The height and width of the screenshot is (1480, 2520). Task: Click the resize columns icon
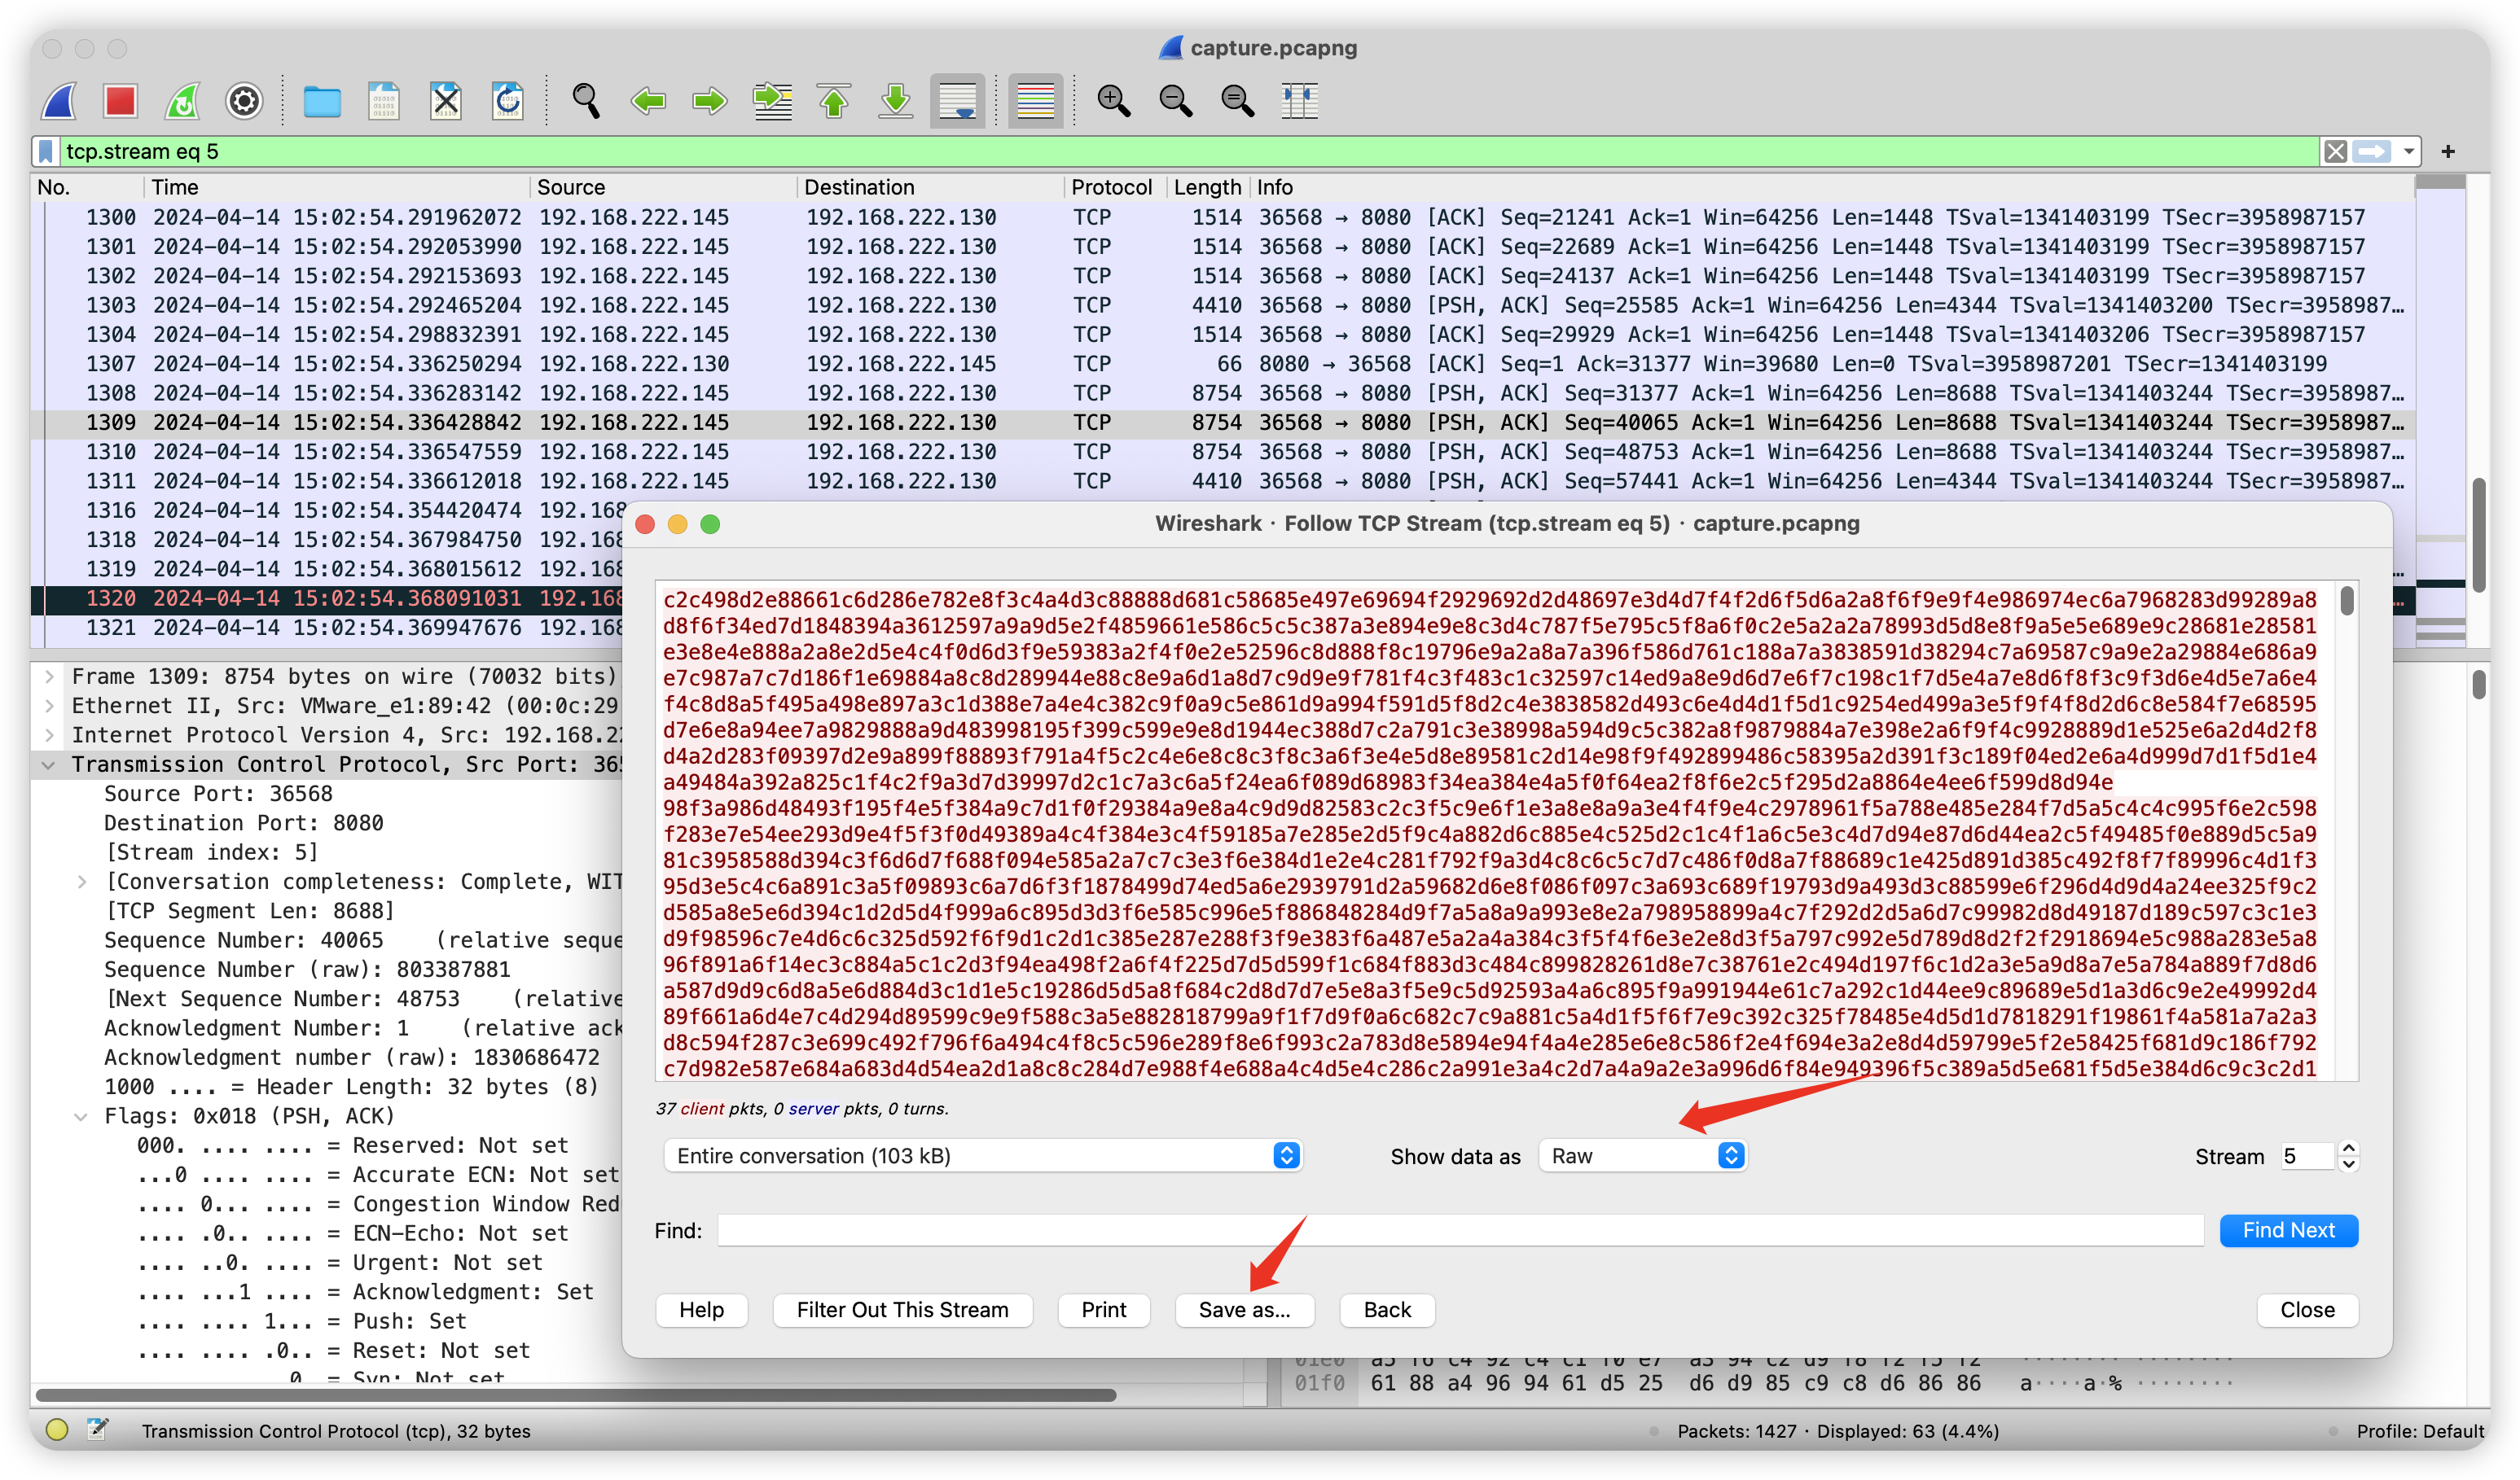click(x=1299, y=101)
